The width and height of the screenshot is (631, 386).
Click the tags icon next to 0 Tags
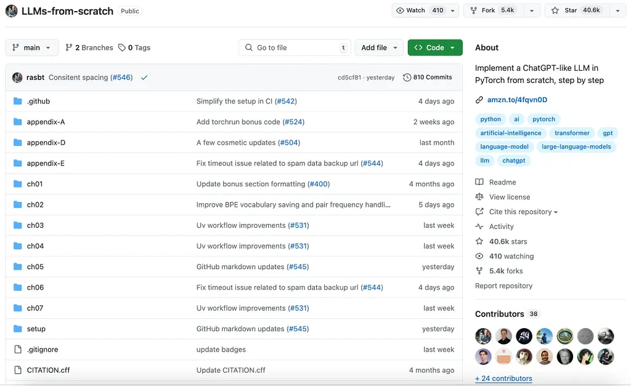121,47
